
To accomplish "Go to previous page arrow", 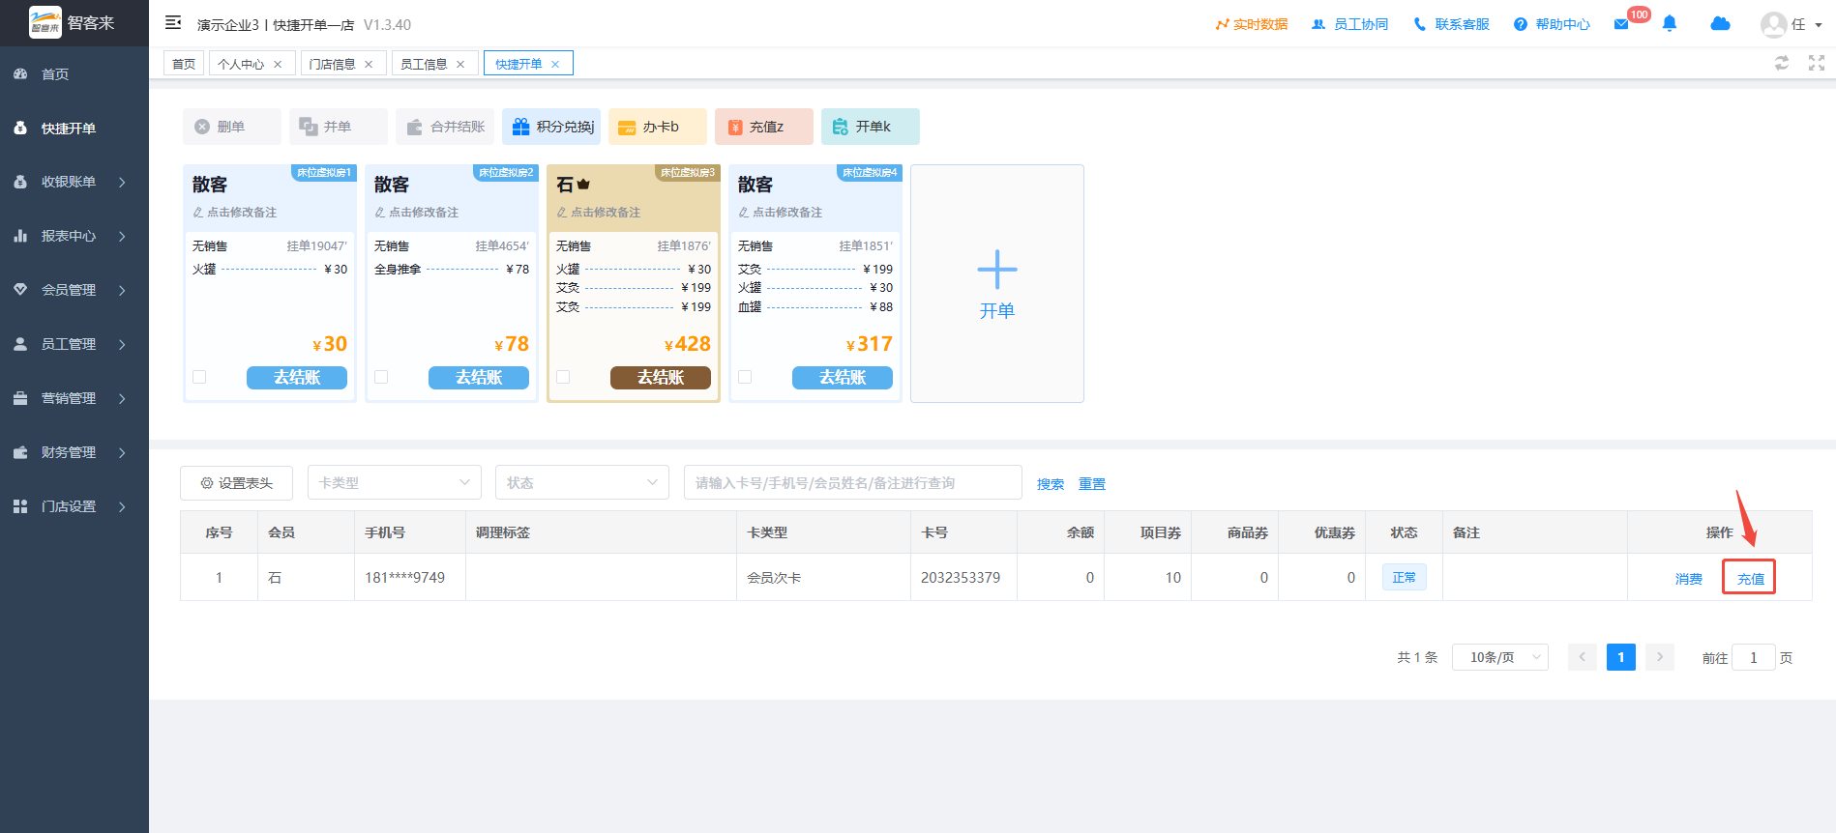I will pyautogui.click(x=1583, y=657).
